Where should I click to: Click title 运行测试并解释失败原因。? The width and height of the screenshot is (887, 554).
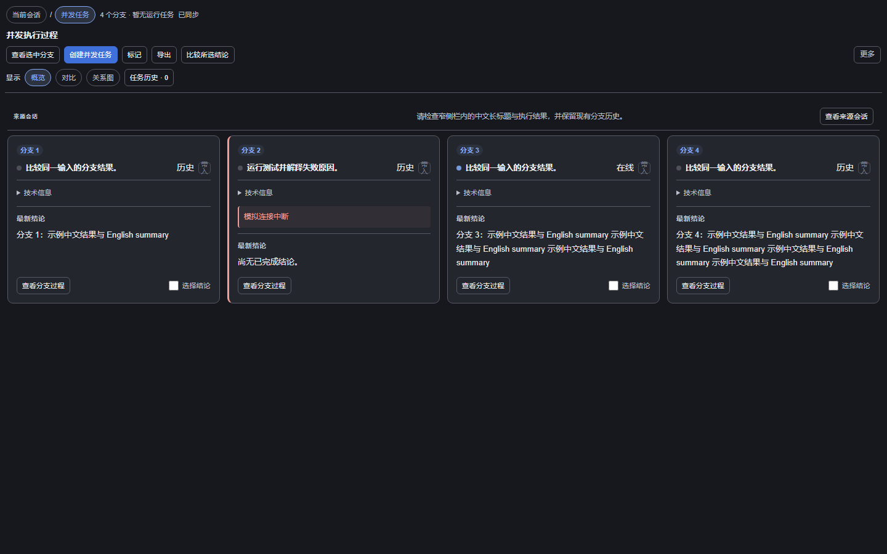click(293, 168)
